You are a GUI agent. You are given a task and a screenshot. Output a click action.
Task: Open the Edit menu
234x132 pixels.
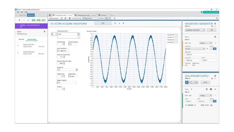point(22,12)
